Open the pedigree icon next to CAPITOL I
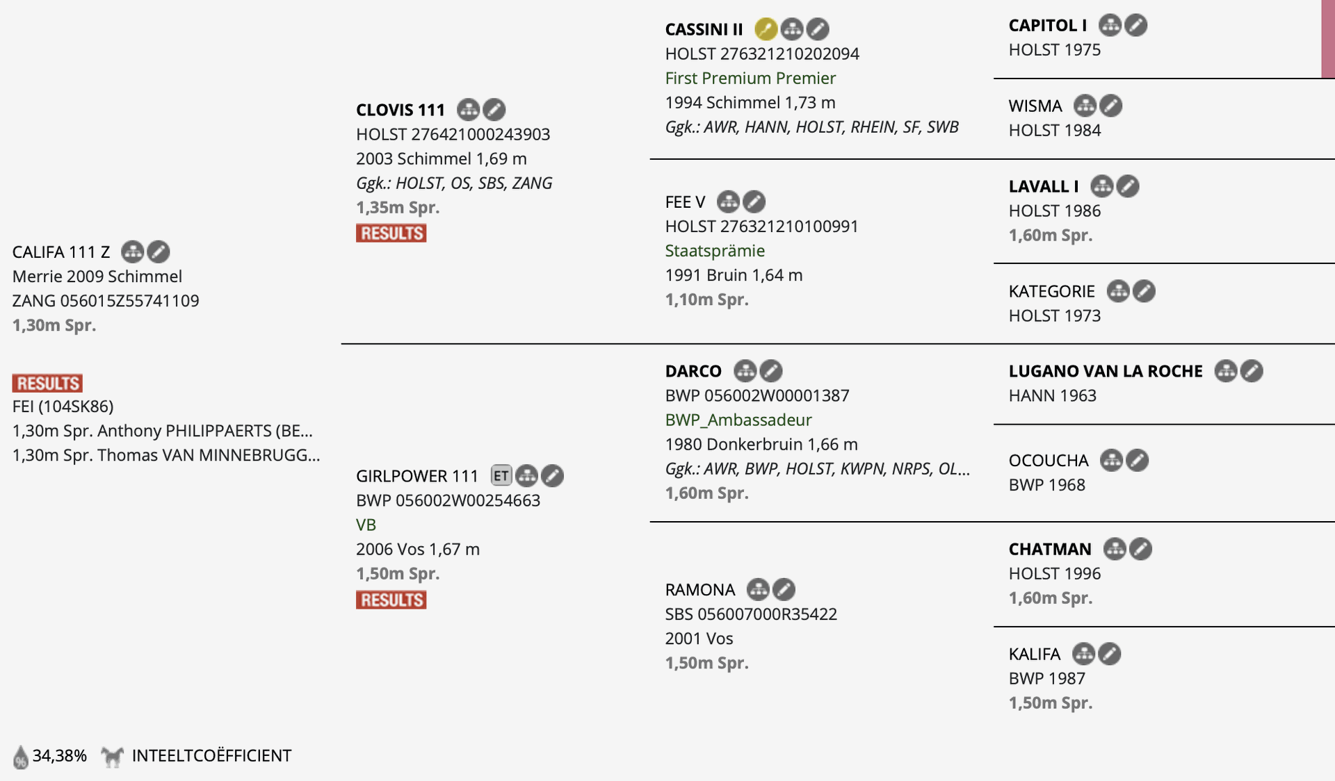The height and width of the screenshot is (781, 1335). pos(1110,25)
